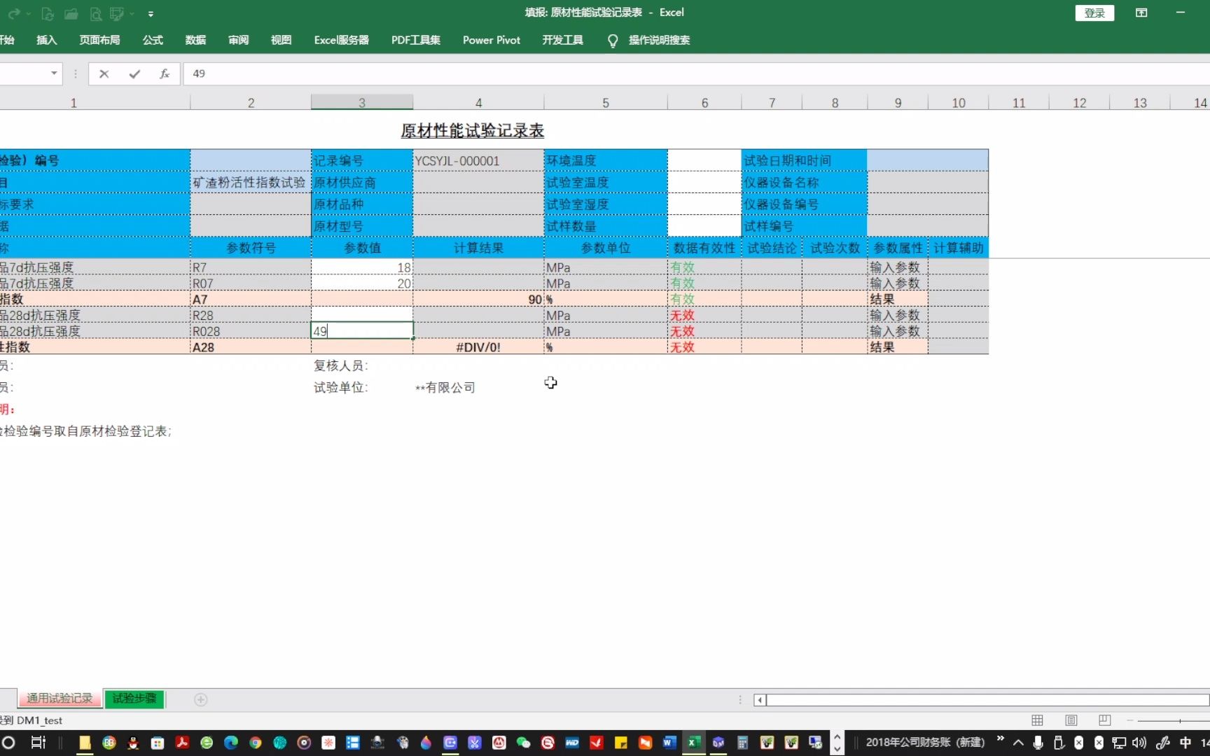
Task: Select the calculated result cell showing 90
Action: [478, 299]
